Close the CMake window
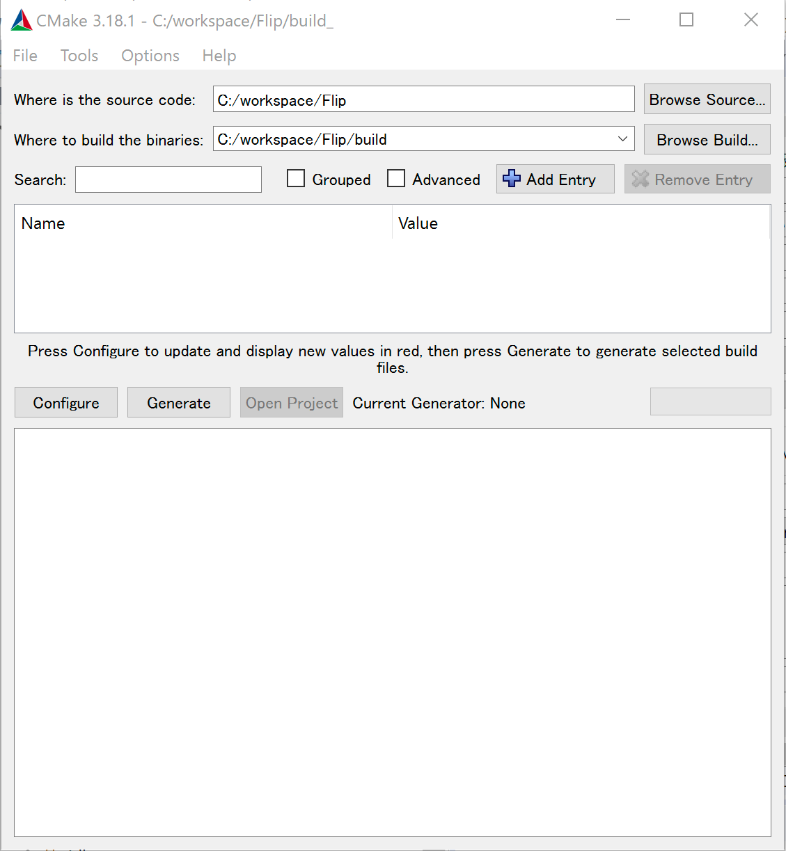Viewport: 786px width, 851px height. (x=751, y=19)
